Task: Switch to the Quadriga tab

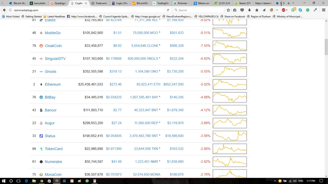Action: [x=59, y=3]
